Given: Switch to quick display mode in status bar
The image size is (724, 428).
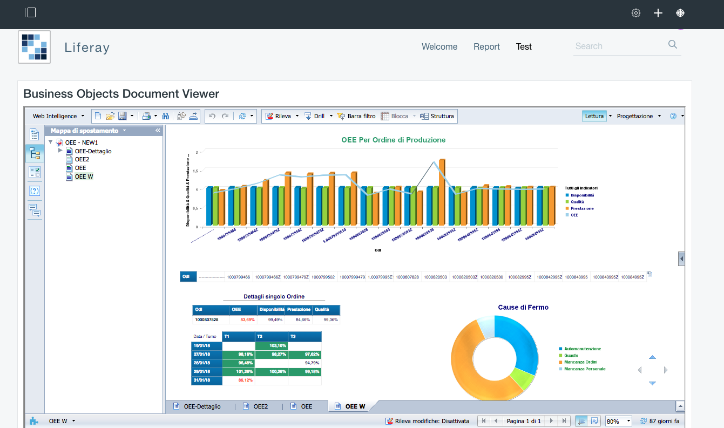Looking at the screenshot, I should 581,421.
